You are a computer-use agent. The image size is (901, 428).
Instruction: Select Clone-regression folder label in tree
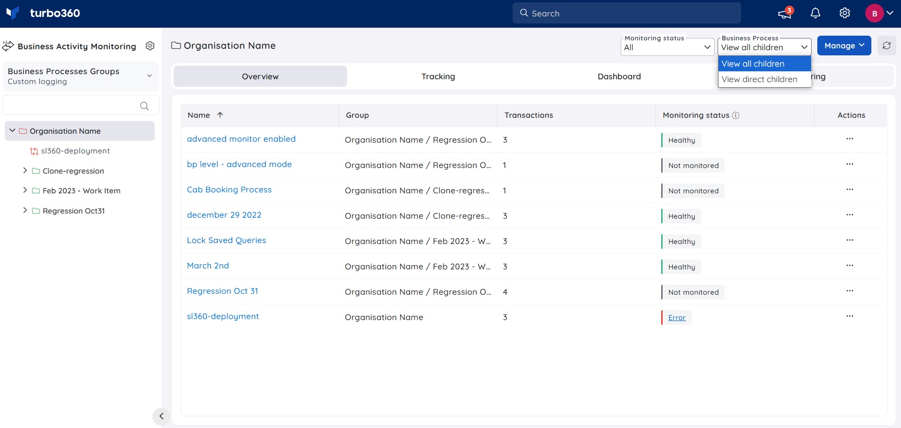(73, 171)
